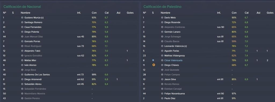The width and height of the screenshot is (275, 102).
Task: Click Calificación de Palestino heading
Action: coord(162,7)
